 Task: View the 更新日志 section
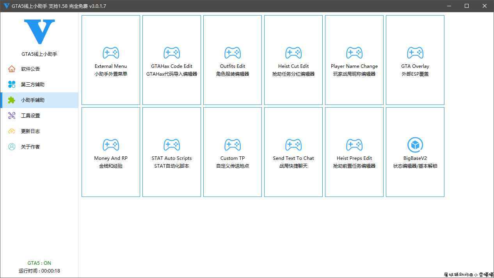[x=39, y=131]
